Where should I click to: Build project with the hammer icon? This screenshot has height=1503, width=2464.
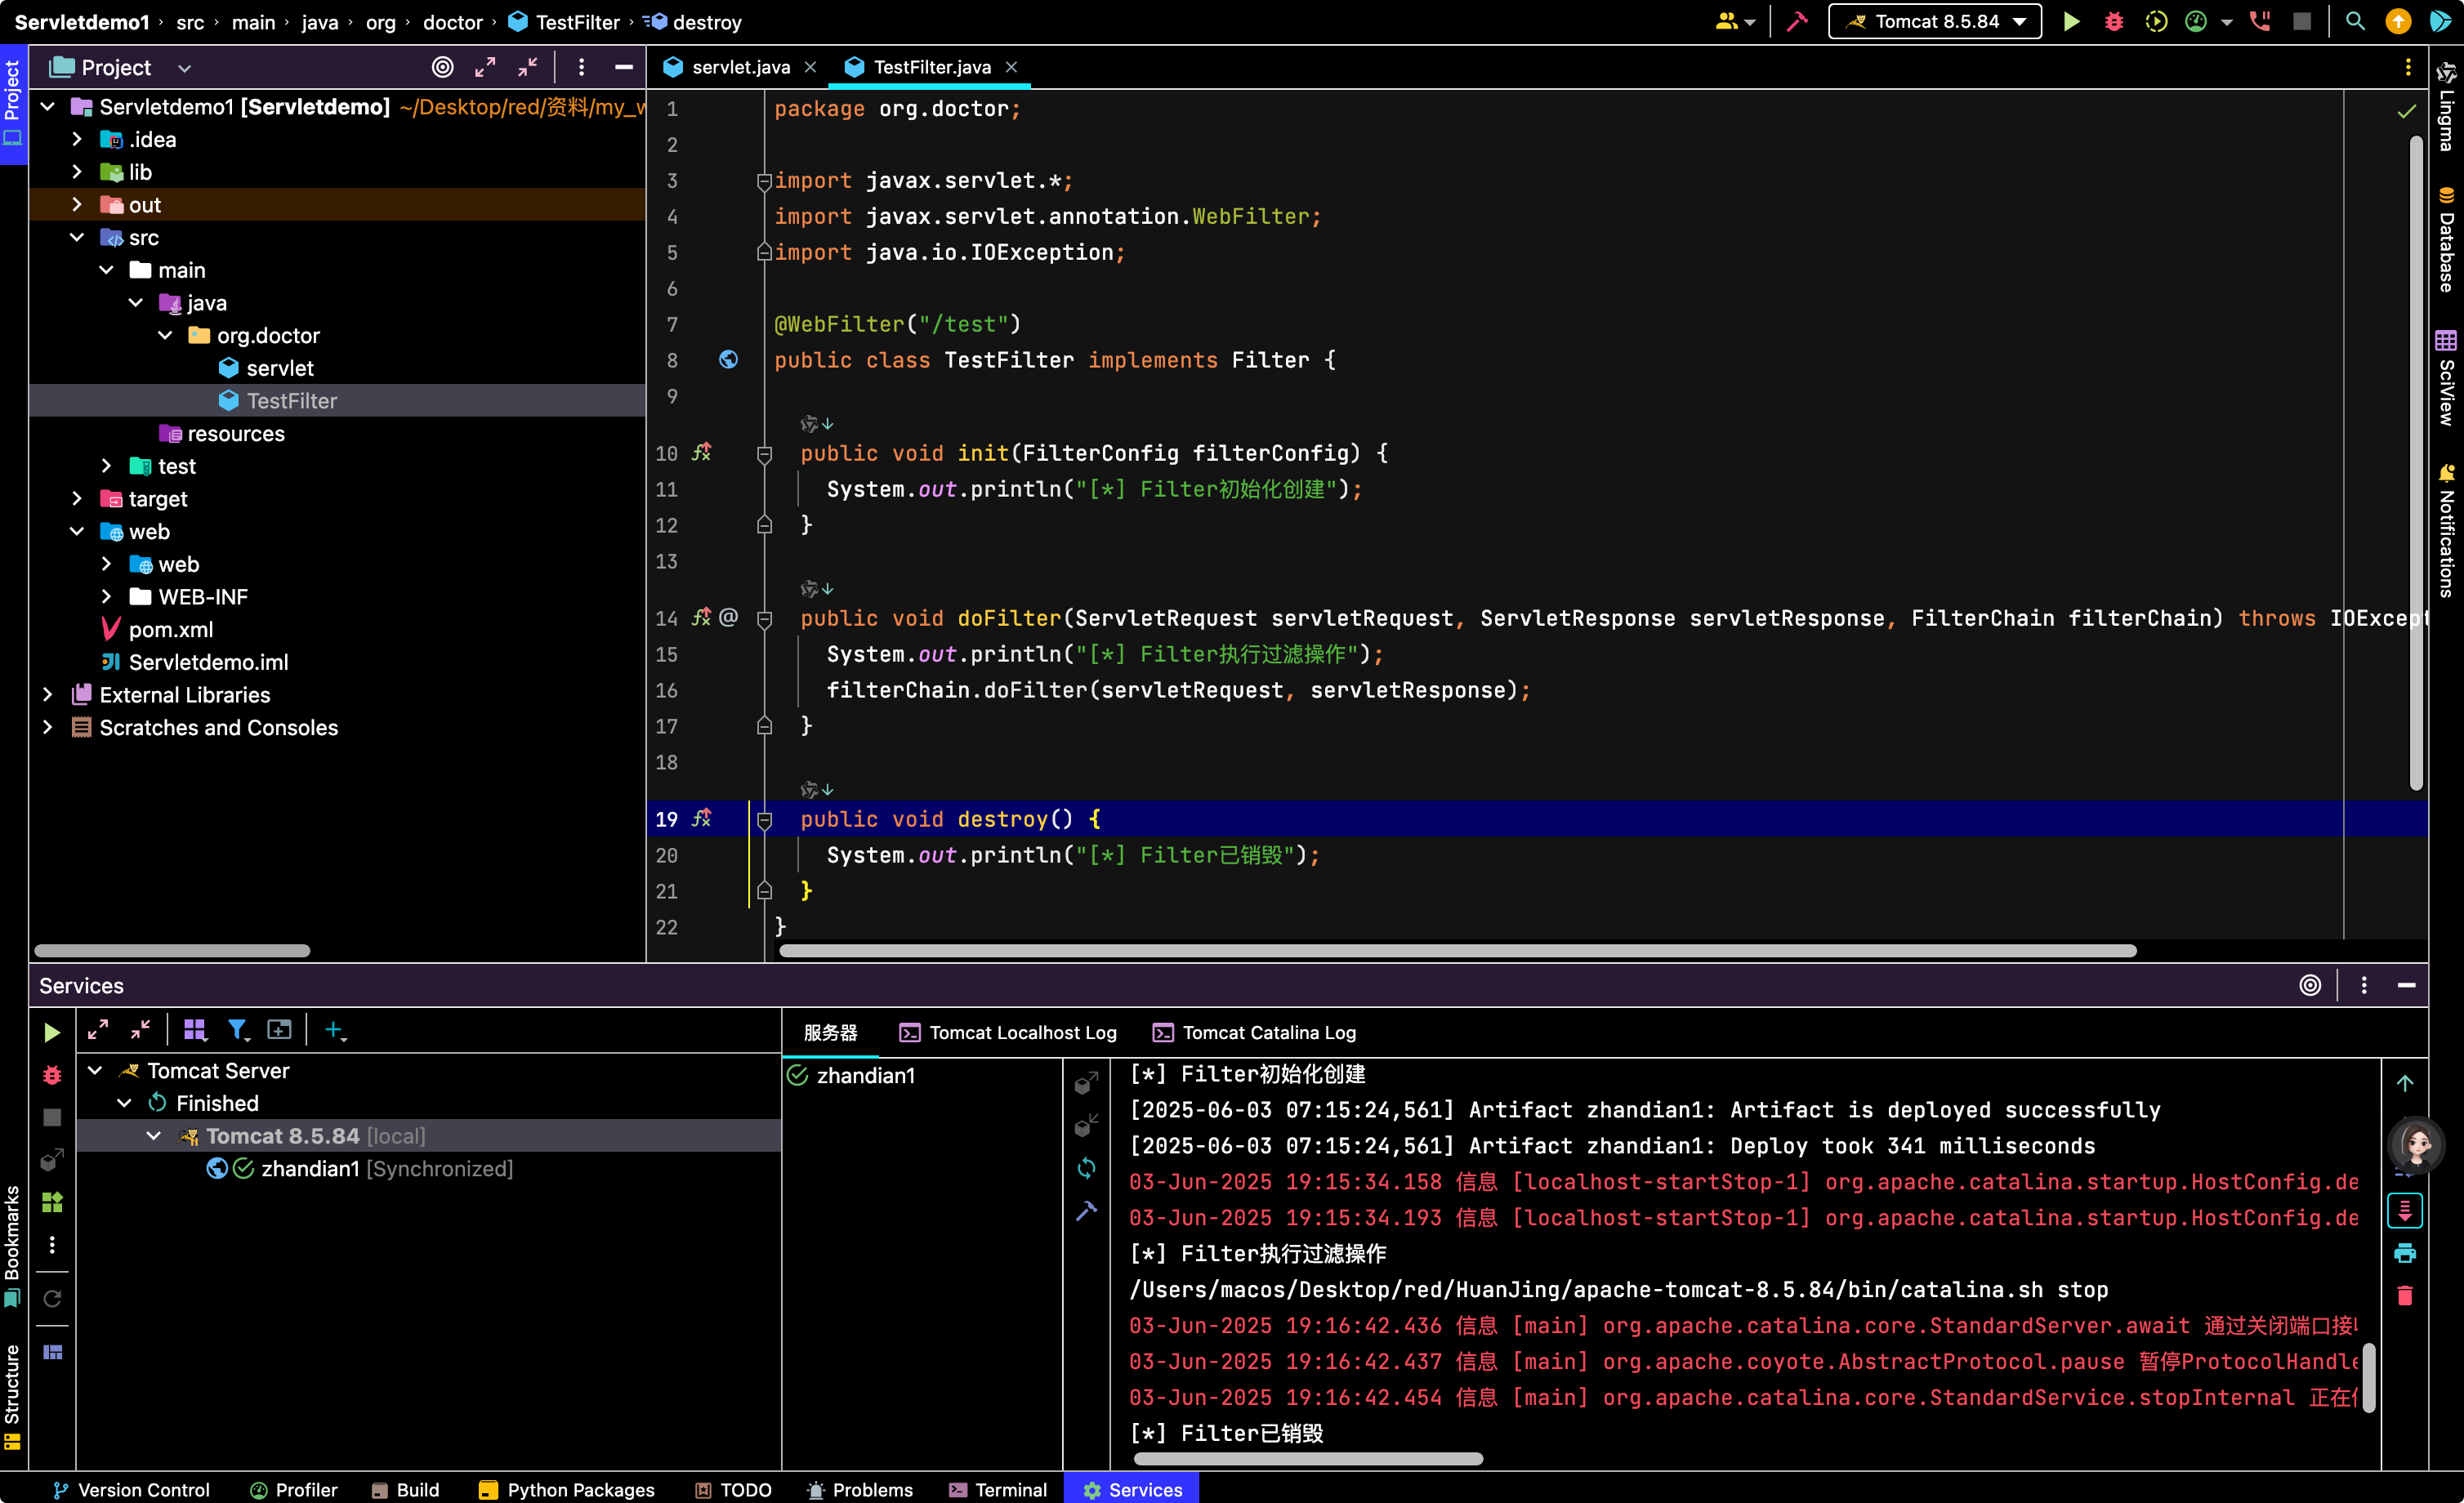point(1797,22)
